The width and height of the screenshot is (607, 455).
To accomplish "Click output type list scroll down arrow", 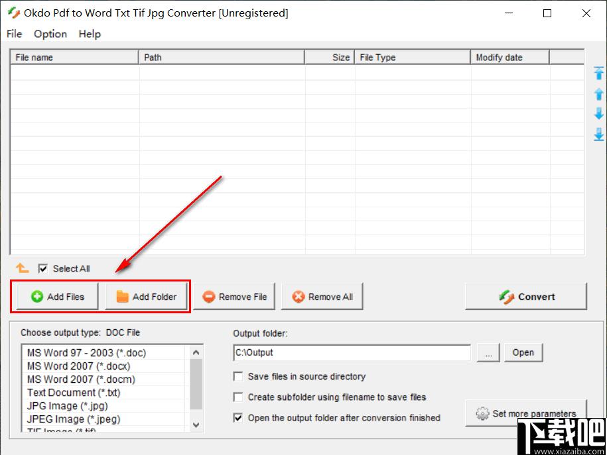I will [x=196, y=425].
